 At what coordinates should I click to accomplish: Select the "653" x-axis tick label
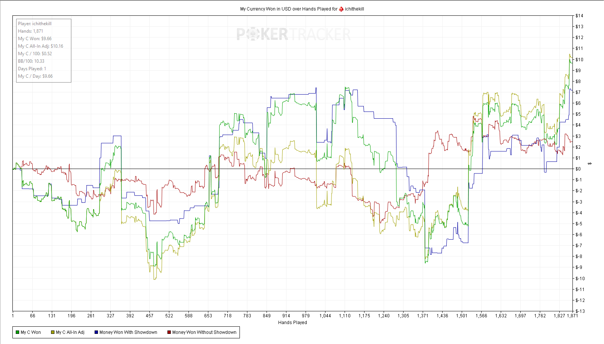coord(208,316)
